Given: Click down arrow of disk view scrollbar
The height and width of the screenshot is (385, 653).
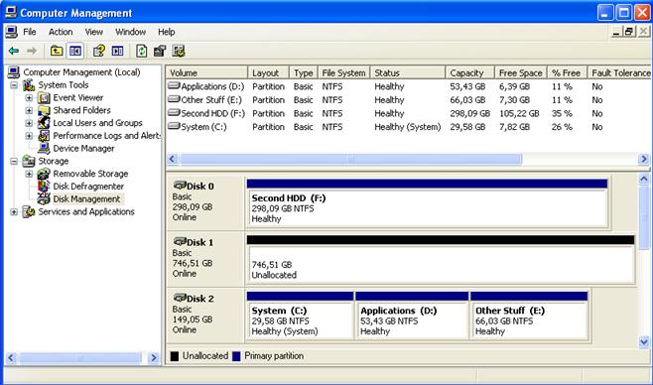Looking at the screenshot, I should point(644,342).
